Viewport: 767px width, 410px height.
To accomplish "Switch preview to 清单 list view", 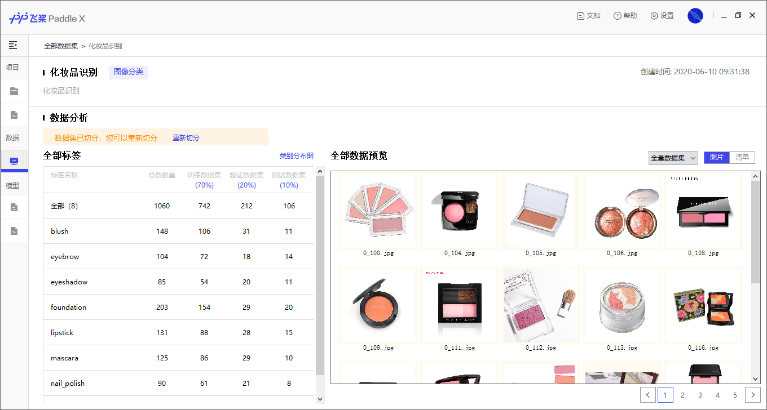I will pos(742,157).
